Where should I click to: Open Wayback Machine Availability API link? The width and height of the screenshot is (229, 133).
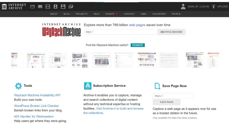tap(37, 95)
